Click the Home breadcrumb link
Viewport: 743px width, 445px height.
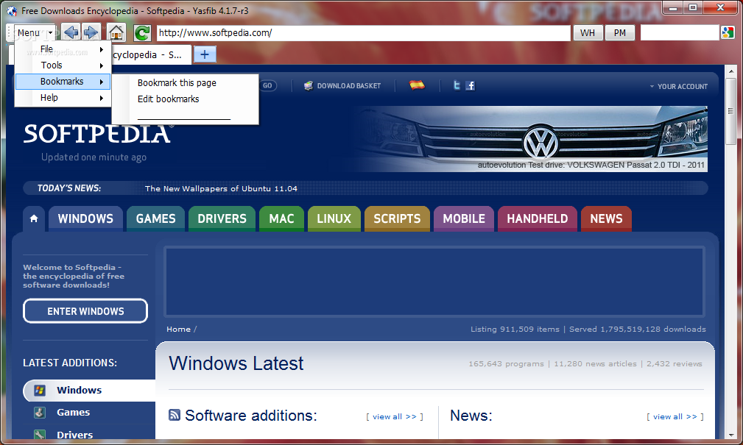(x=179, y=329)
